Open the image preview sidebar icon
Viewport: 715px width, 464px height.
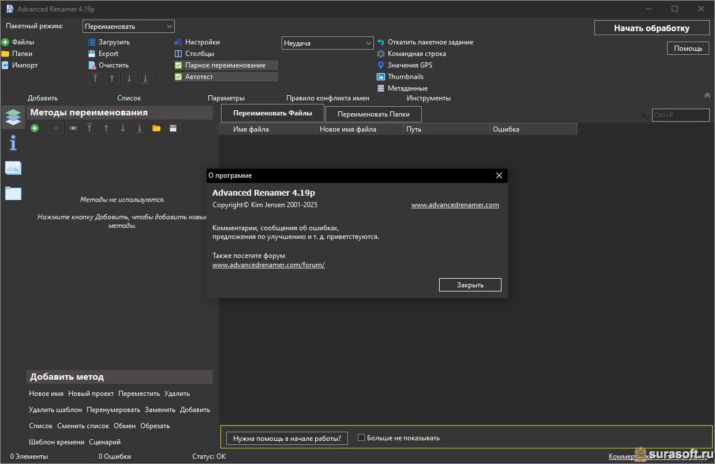click(13, 168)
